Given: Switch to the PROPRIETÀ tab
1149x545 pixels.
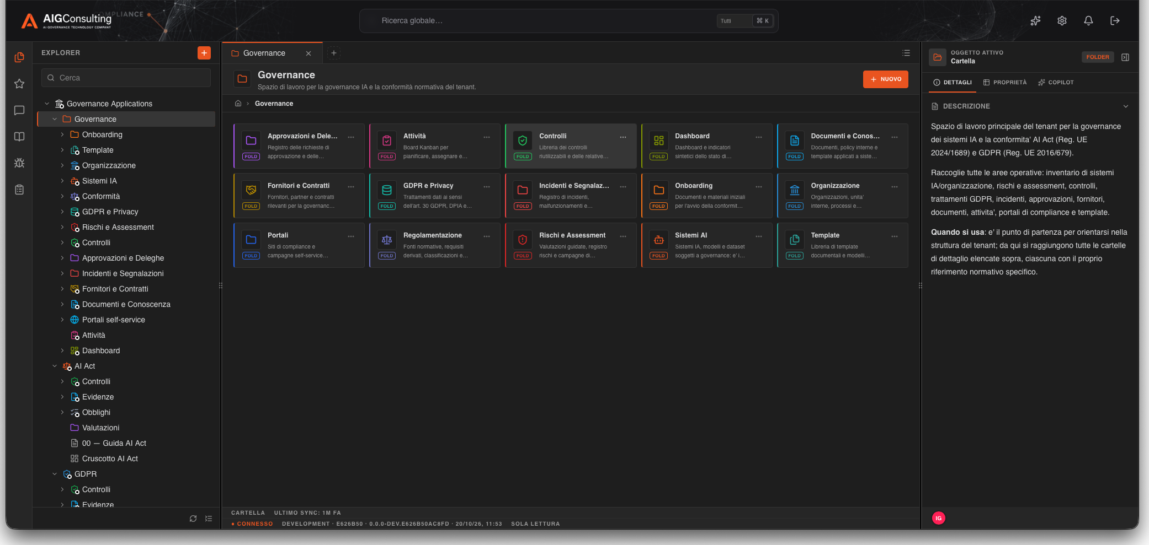Looking at the screenshot, I should [1006, 83].
